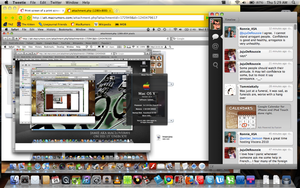This screenshot has width=300, height=188.
Task: Reply to TommieKelly's funeral tweet
Action: (290, 86)
